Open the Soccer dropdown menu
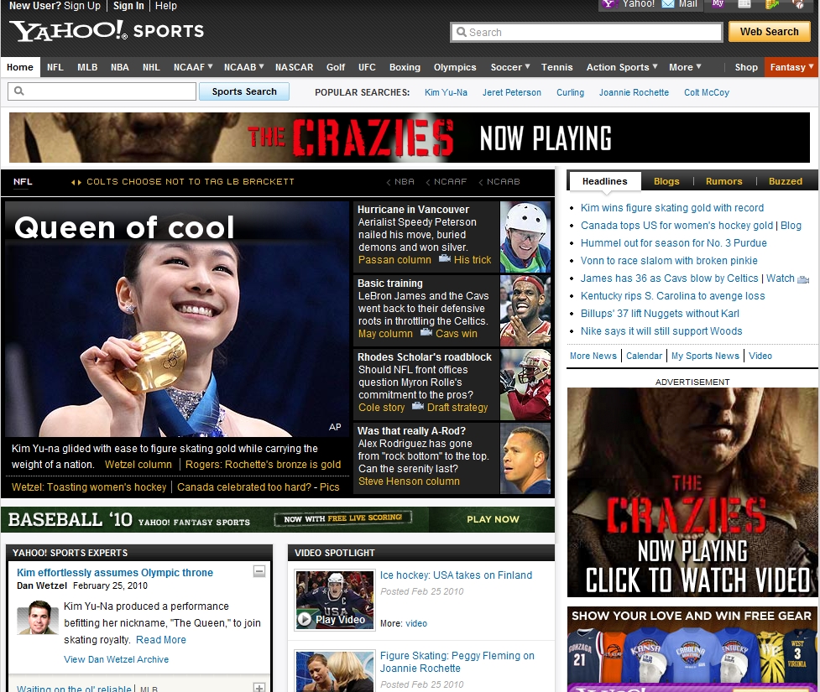 point(510,67)
